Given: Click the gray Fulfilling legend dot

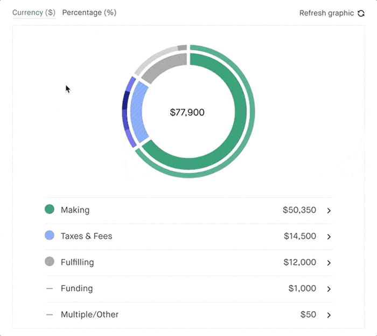Looking at the screenshot, I should 50,262.
